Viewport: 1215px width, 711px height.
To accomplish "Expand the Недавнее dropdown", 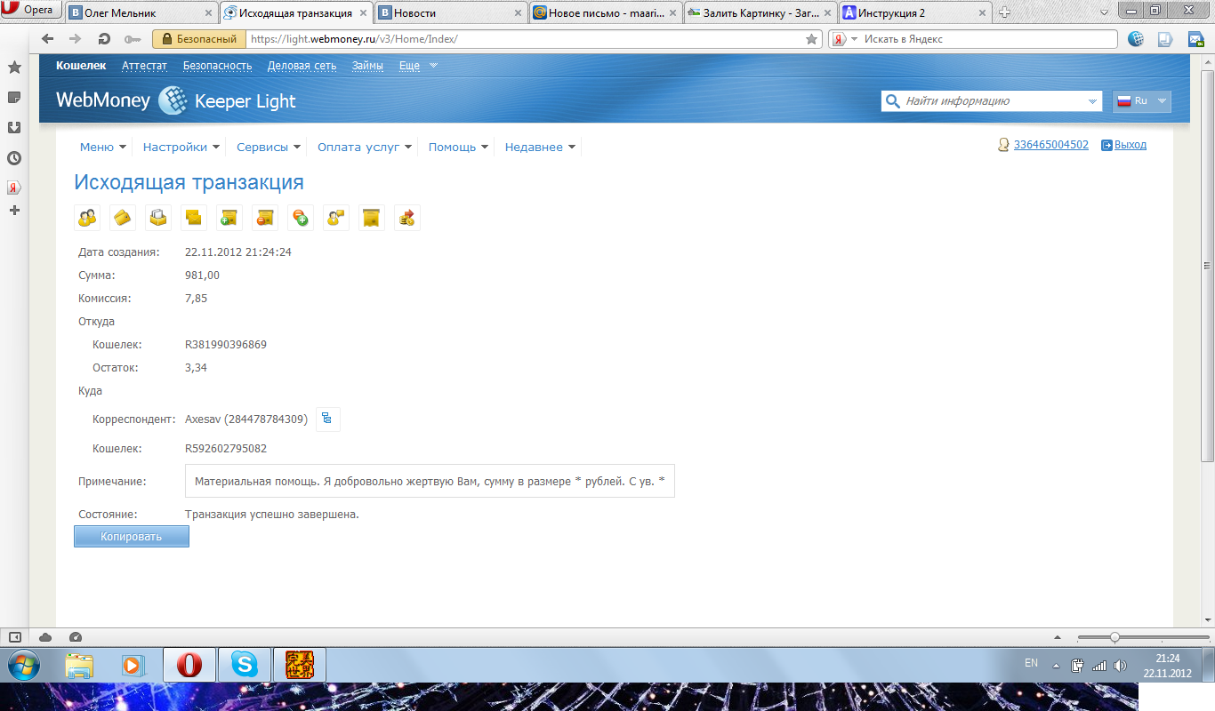I will tap(540, 148).
